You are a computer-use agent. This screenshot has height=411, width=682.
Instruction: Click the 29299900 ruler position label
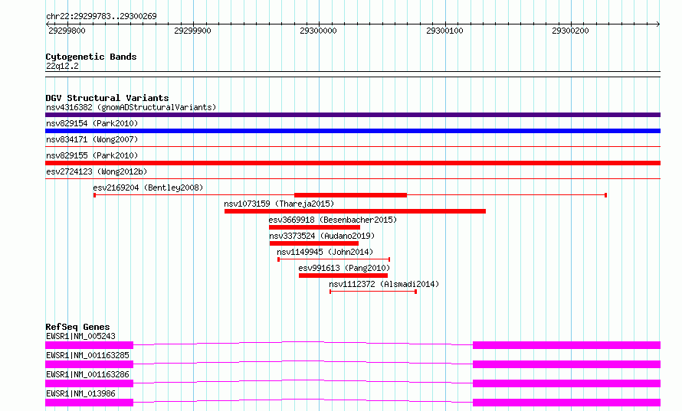click(192, 31)
